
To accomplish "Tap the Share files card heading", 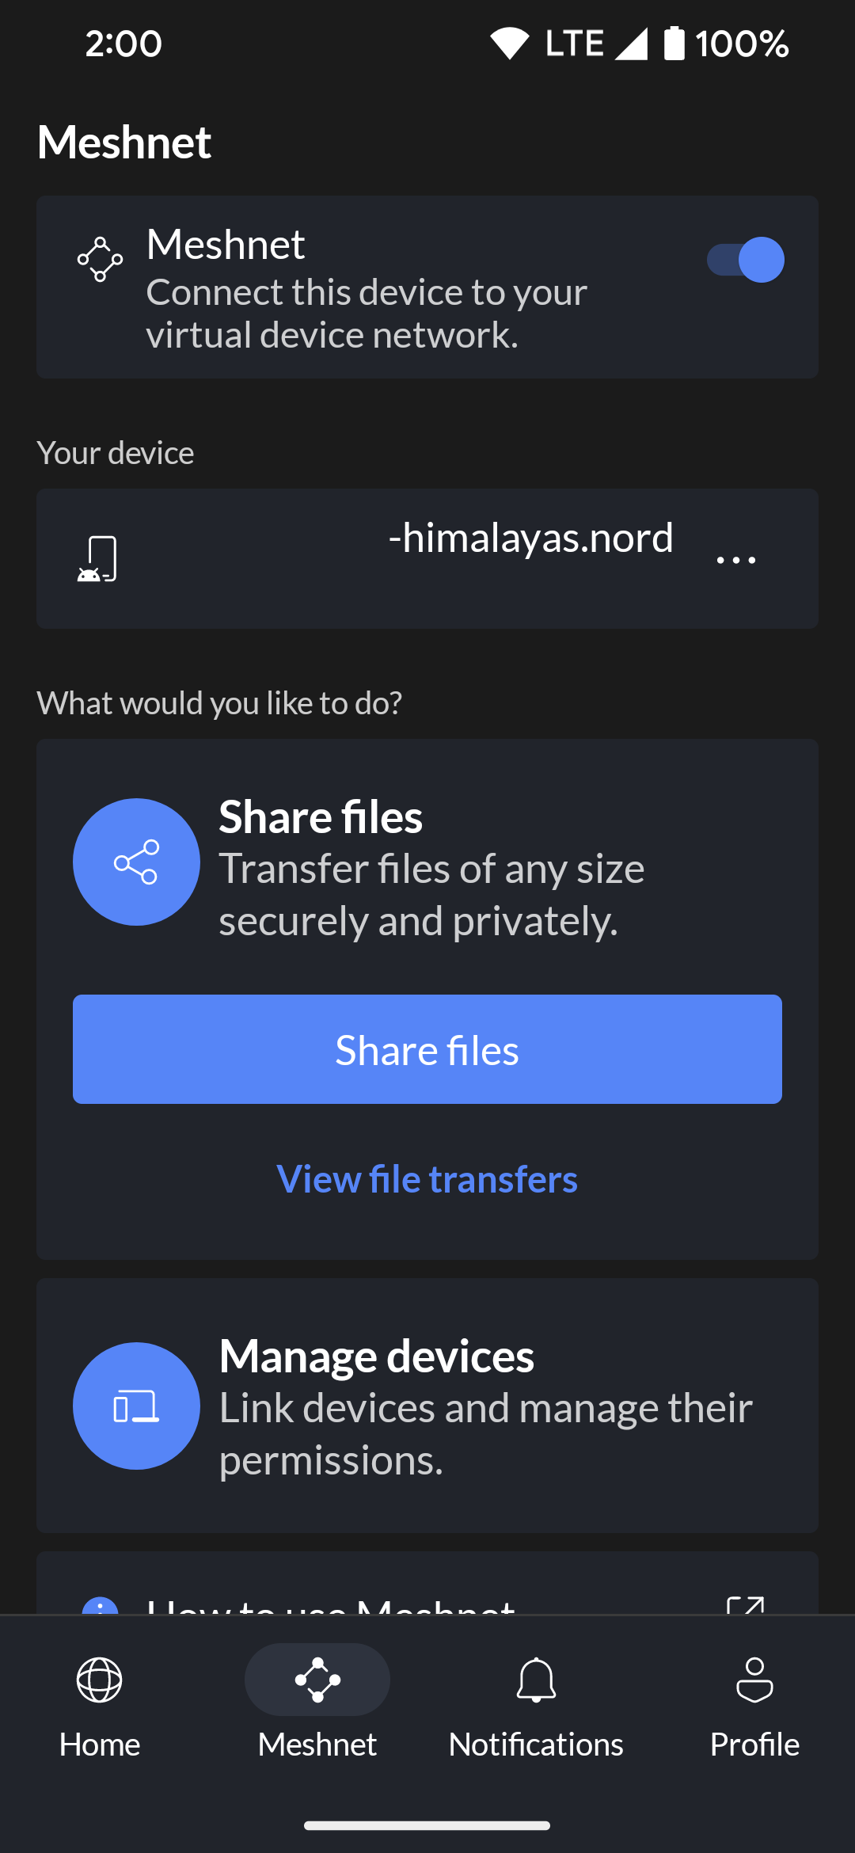I will click(321, 816).
